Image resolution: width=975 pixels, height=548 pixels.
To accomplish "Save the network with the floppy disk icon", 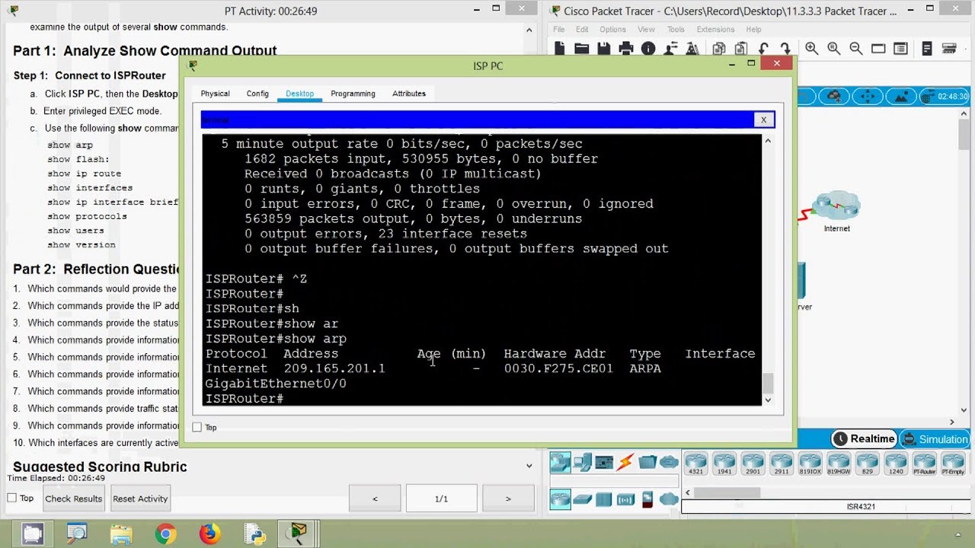I will pyautogui.click(x=604, y=49).
